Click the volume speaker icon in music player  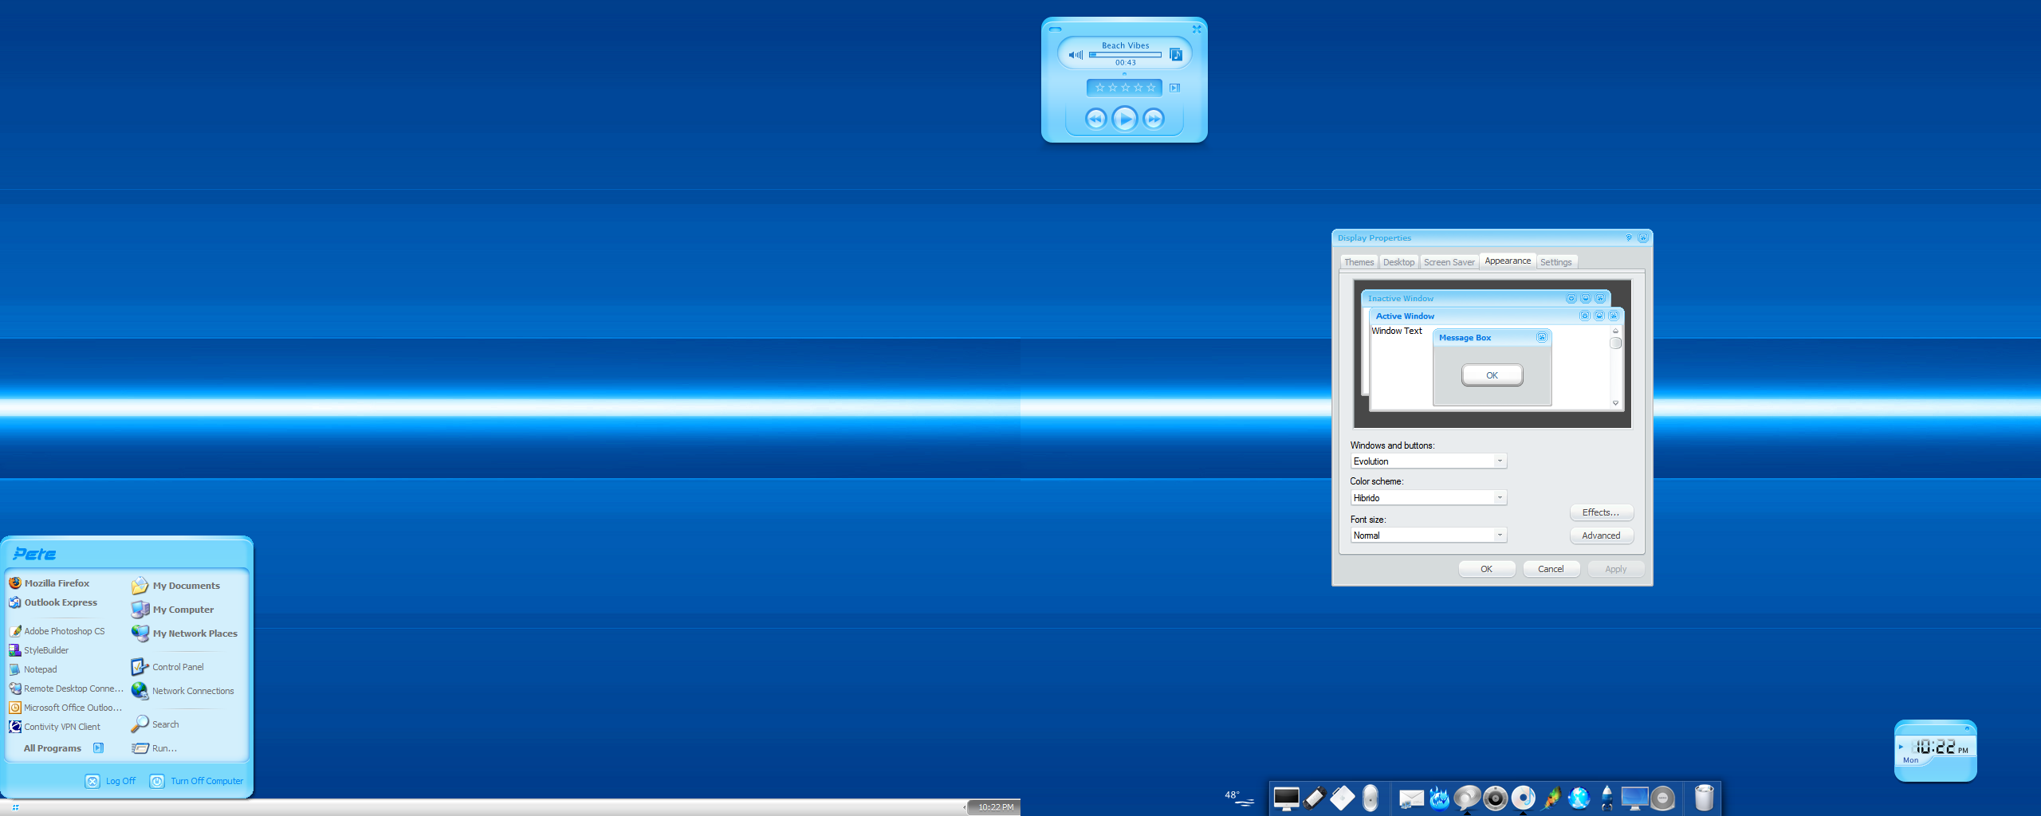1076,55
